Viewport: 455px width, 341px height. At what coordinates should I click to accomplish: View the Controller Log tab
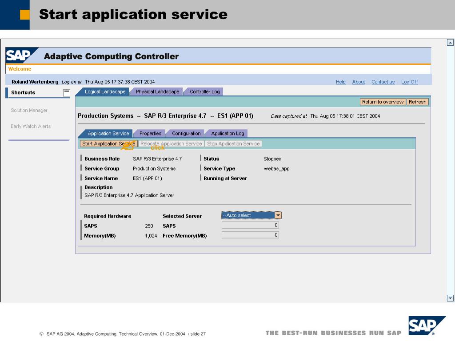pyautogui.click(x=204, y=91)
